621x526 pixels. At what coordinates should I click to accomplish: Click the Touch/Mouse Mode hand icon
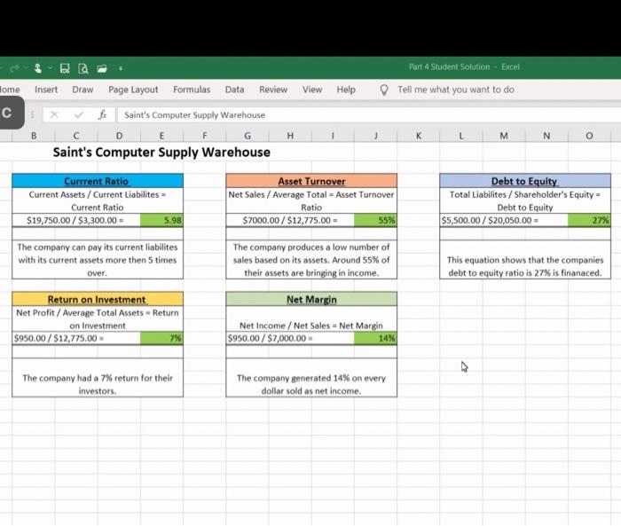point(37,68)
